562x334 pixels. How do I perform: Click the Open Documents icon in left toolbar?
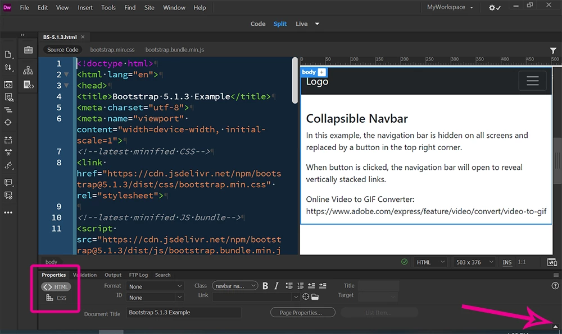tap(8, 54)
